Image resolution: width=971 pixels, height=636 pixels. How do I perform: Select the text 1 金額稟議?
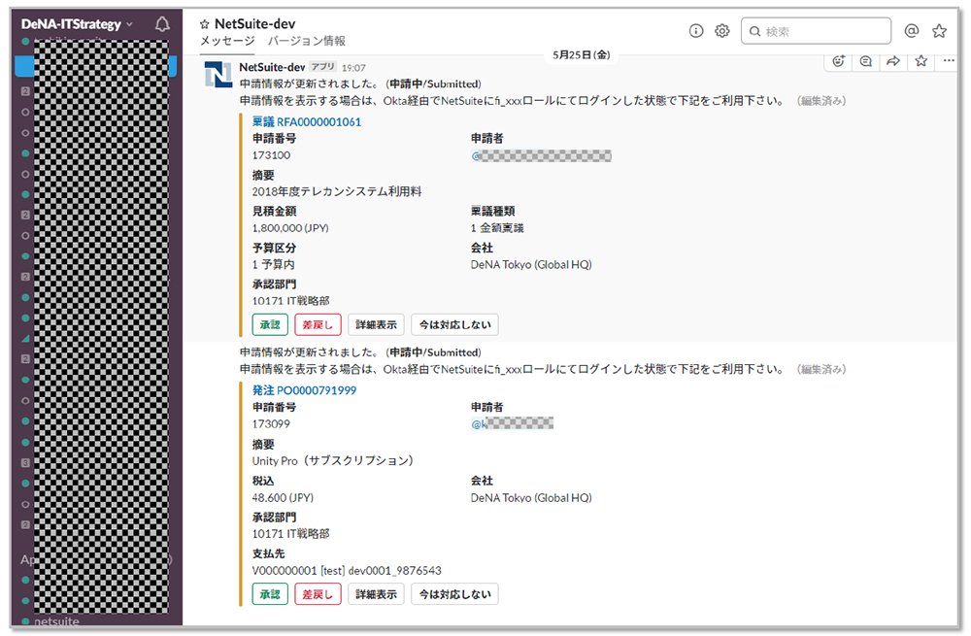(497, 228)
